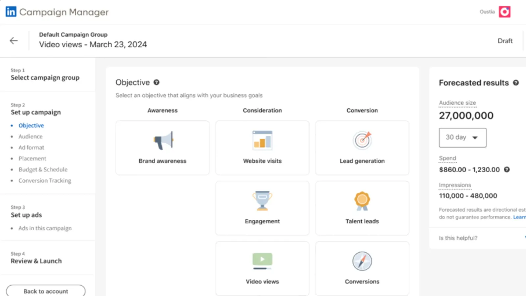Choose the Website visits objective card

coord(262,148)
